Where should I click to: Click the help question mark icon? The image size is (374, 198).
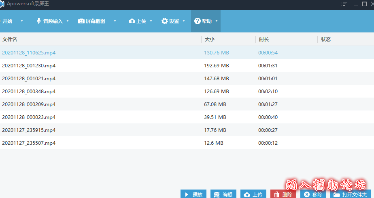click(198, 21)
